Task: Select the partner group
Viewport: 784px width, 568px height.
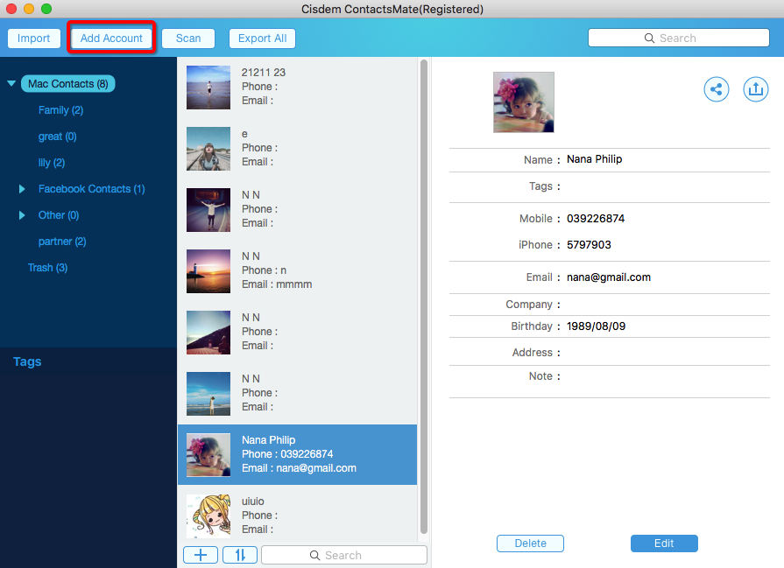Action: coord(62,242)
